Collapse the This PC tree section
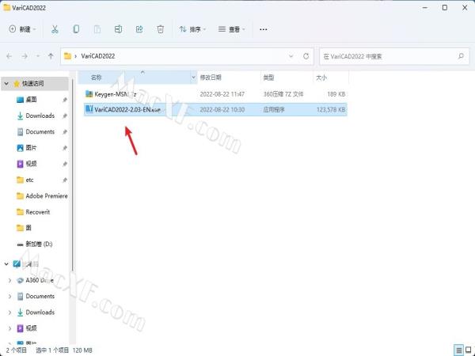This screenshot has height=356, width=475. click(x=6, y=264)
